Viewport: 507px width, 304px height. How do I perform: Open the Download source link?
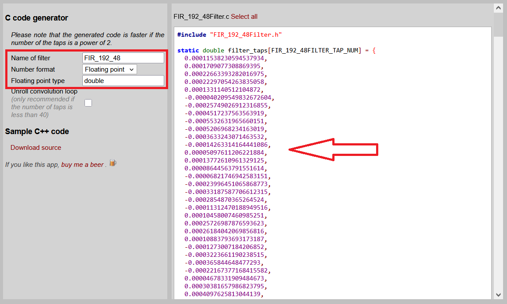pos(36,148)
